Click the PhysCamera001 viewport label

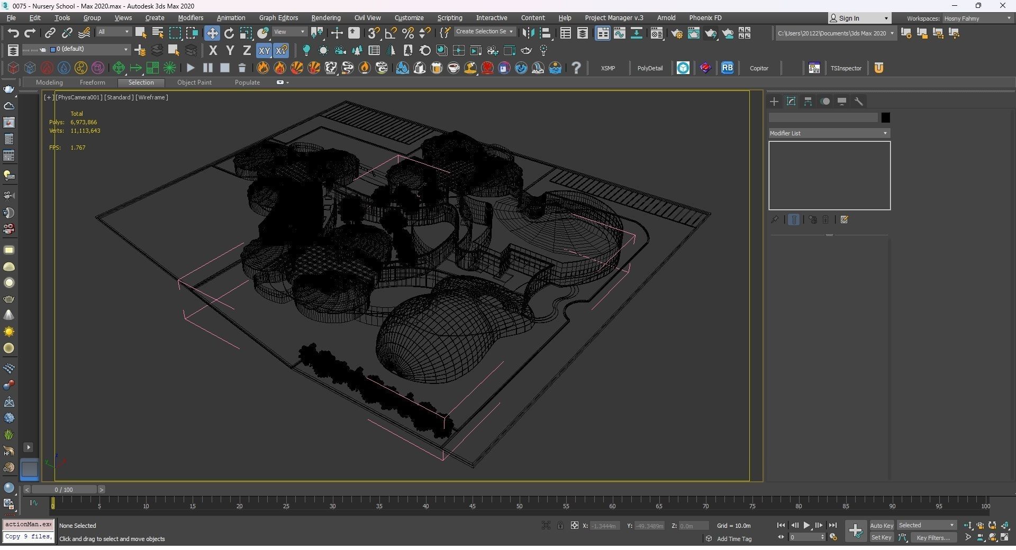point(79,97)
